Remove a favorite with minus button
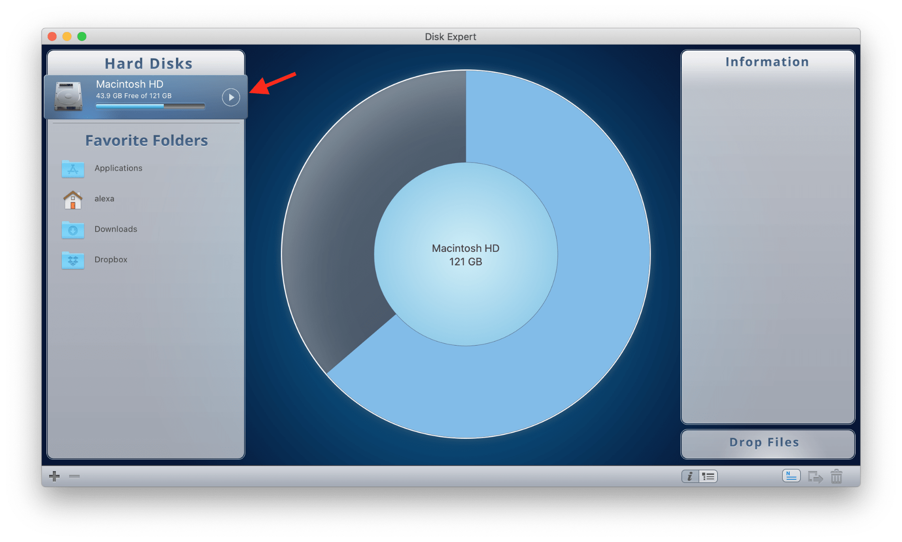 tap(73, 476)
